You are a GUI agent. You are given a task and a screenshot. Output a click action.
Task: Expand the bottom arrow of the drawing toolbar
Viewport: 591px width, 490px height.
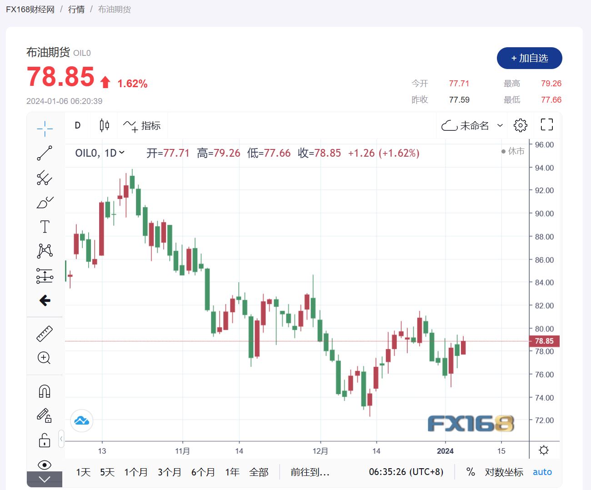45,480
